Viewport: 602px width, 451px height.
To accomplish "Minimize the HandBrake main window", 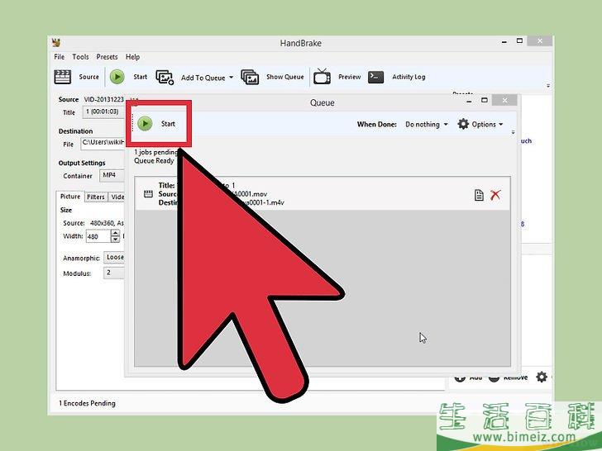I will (x=504, y=41).
